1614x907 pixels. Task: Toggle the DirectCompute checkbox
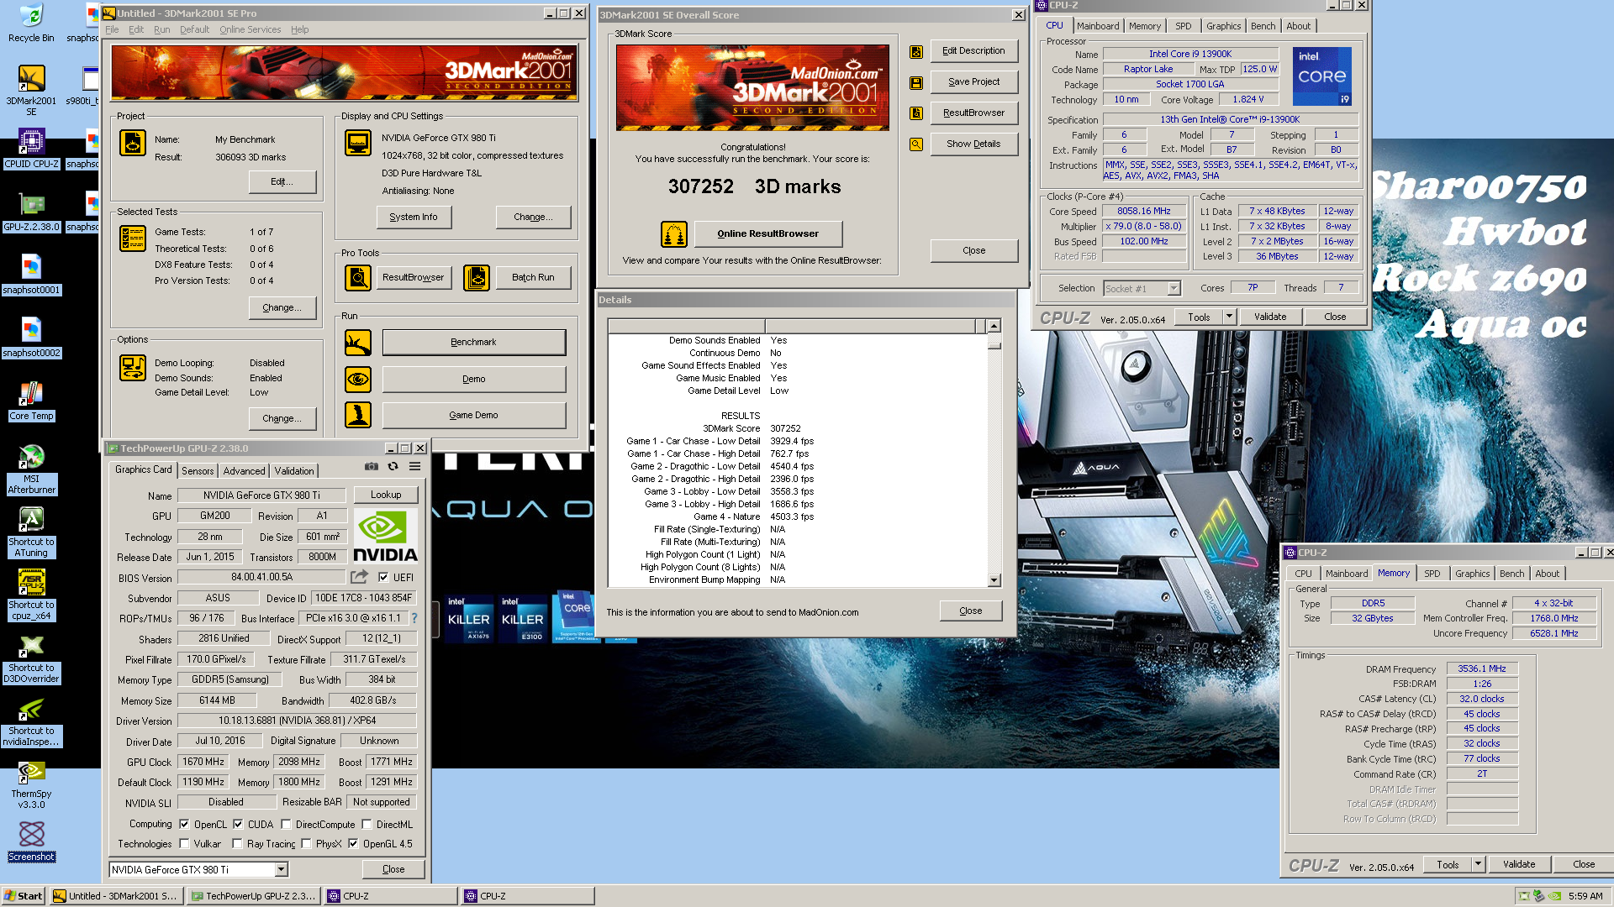(x=286, y=824)
